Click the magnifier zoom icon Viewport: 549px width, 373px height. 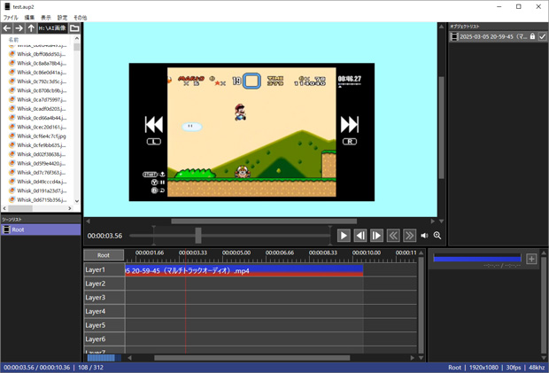coord(437,236)
